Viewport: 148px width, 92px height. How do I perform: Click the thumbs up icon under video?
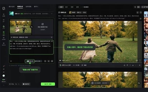tap(124, 65)
